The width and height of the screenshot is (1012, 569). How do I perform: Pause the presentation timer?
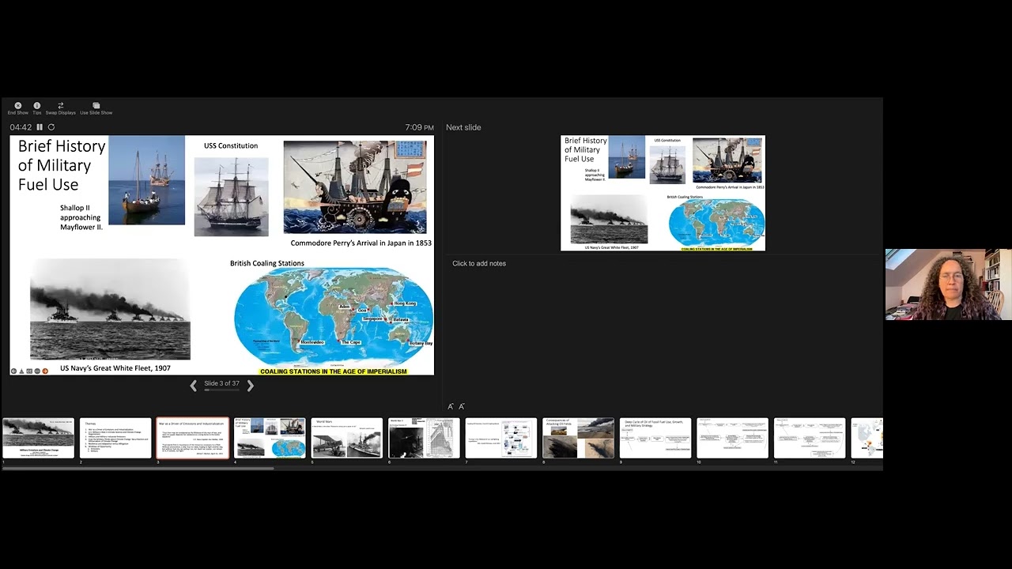coord(40,127)
